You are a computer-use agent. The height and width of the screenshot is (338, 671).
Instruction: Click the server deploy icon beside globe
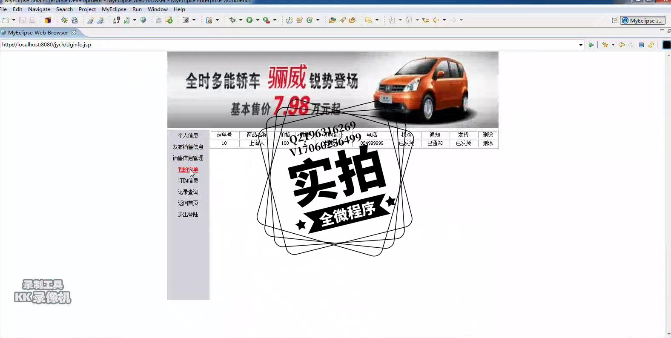coord(126,20)
